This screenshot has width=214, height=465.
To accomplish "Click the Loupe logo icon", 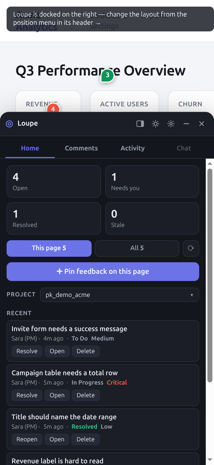I will pos(9,124).
